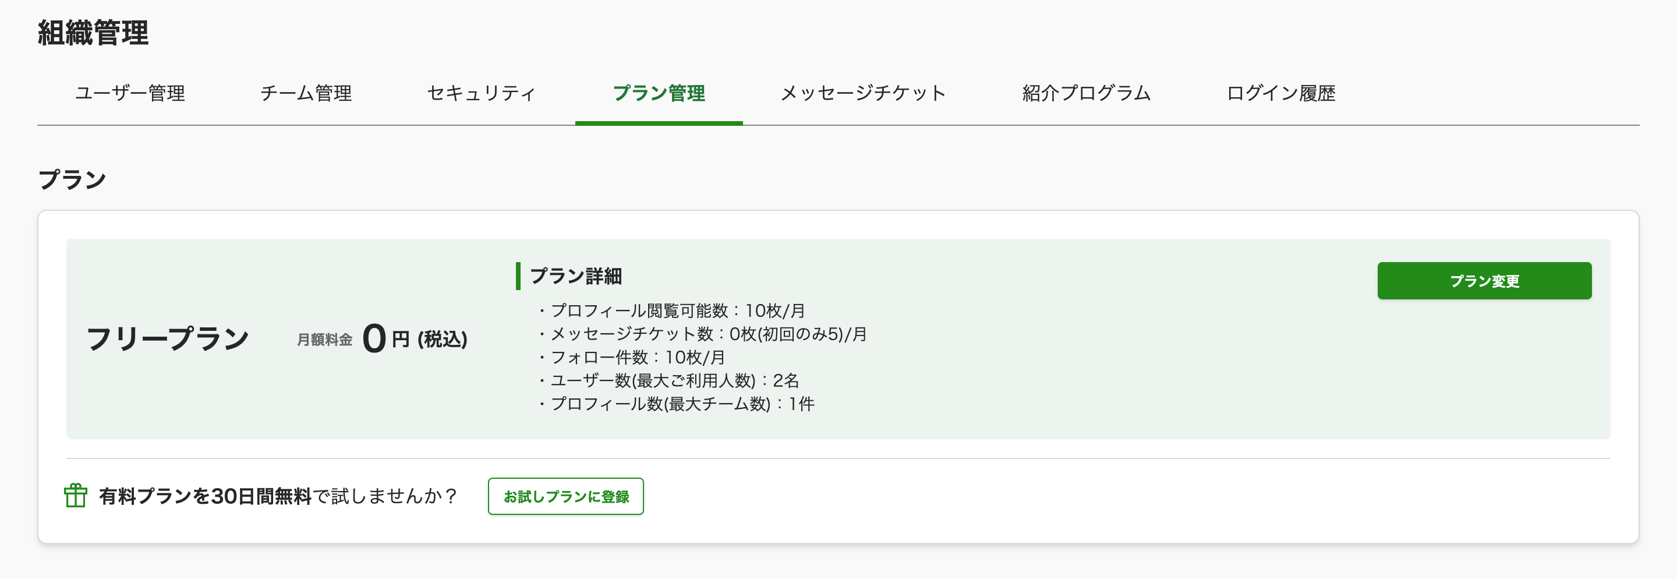Screen dimensions: 1677x579
Task: Select the プロフィール閲覧可能数 detail line
Action: pos(677,310)
